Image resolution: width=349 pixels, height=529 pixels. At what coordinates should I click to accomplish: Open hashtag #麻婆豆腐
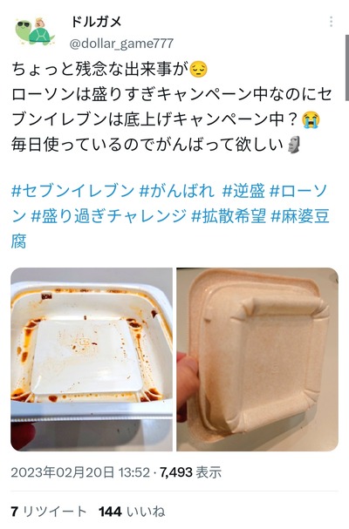pyautogui.click(x=169, y=228)
